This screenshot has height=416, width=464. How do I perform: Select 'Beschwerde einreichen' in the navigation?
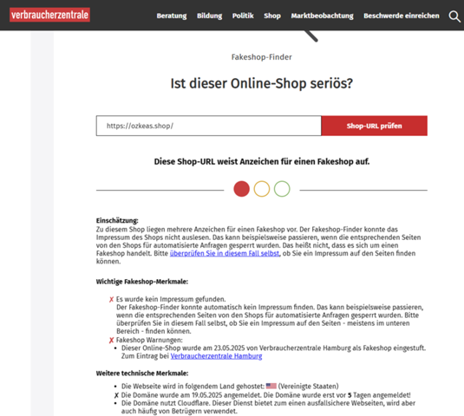coord(402,16)
